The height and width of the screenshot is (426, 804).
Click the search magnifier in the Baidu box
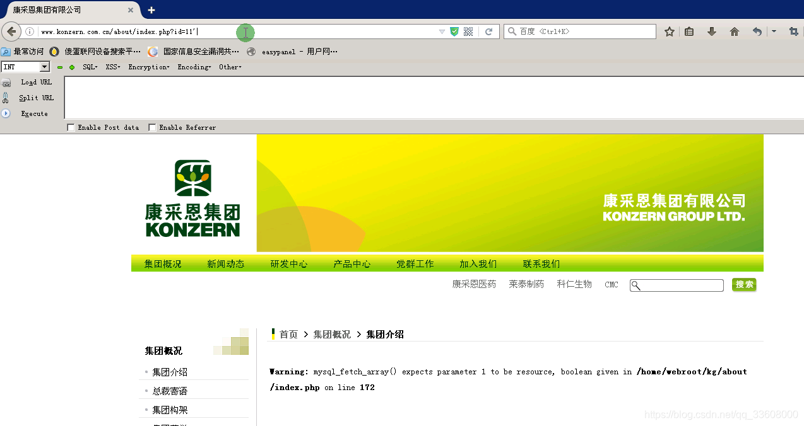pyautogui.click(x=512, y=32)
